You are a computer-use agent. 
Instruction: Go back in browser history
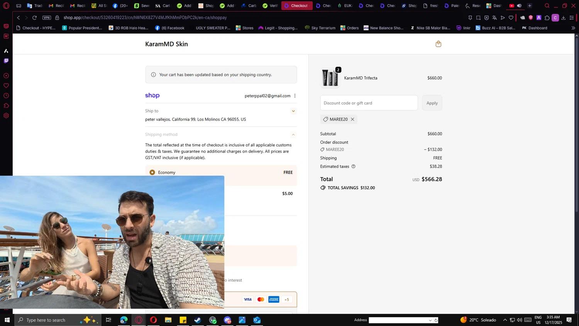pos(18,18)
